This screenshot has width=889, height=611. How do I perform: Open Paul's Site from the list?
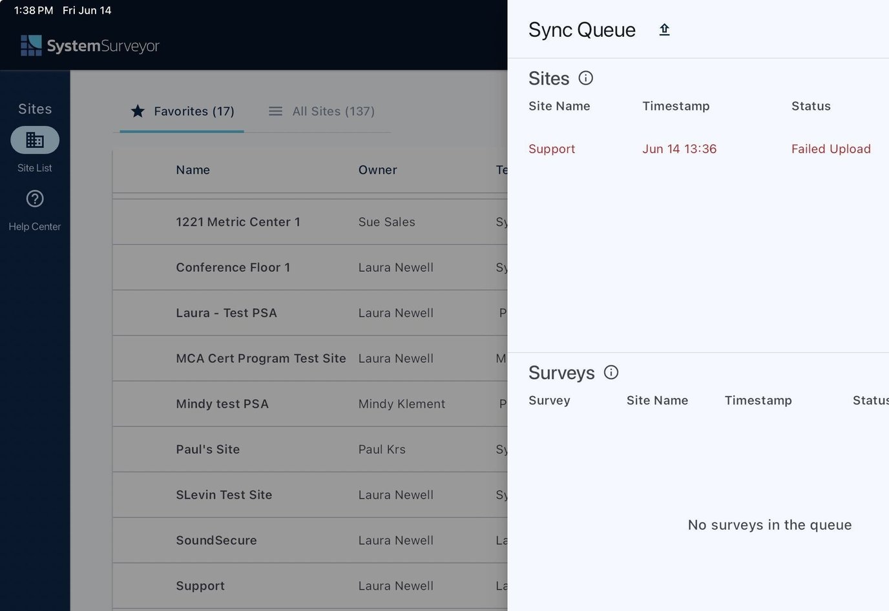(208, 449)
